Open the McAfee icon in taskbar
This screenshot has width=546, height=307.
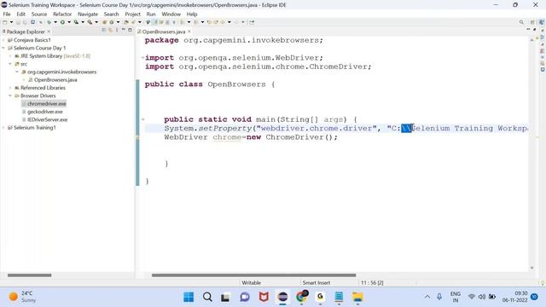(264, 298)
